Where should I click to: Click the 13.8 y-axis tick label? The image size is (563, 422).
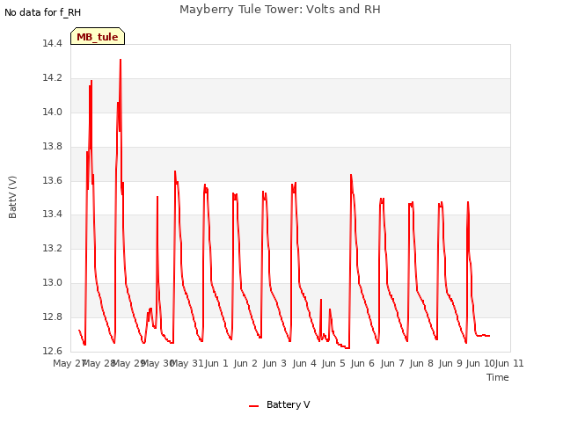(x=52, y=147)
